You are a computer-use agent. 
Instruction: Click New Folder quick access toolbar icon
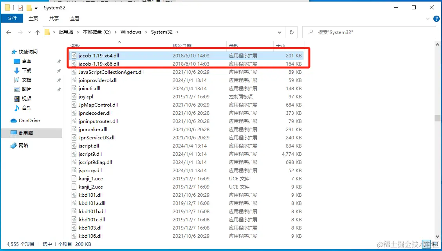pos(29,7)
